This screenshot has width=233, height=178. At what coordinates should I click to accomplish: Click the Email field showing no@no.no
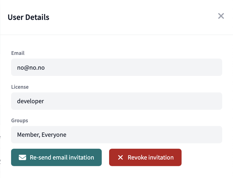pos(116,67)
